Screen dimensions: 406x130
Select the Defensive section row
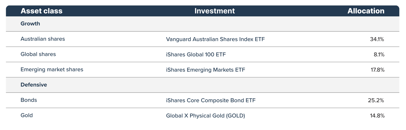pyautogui.click(x=34, y=85)
